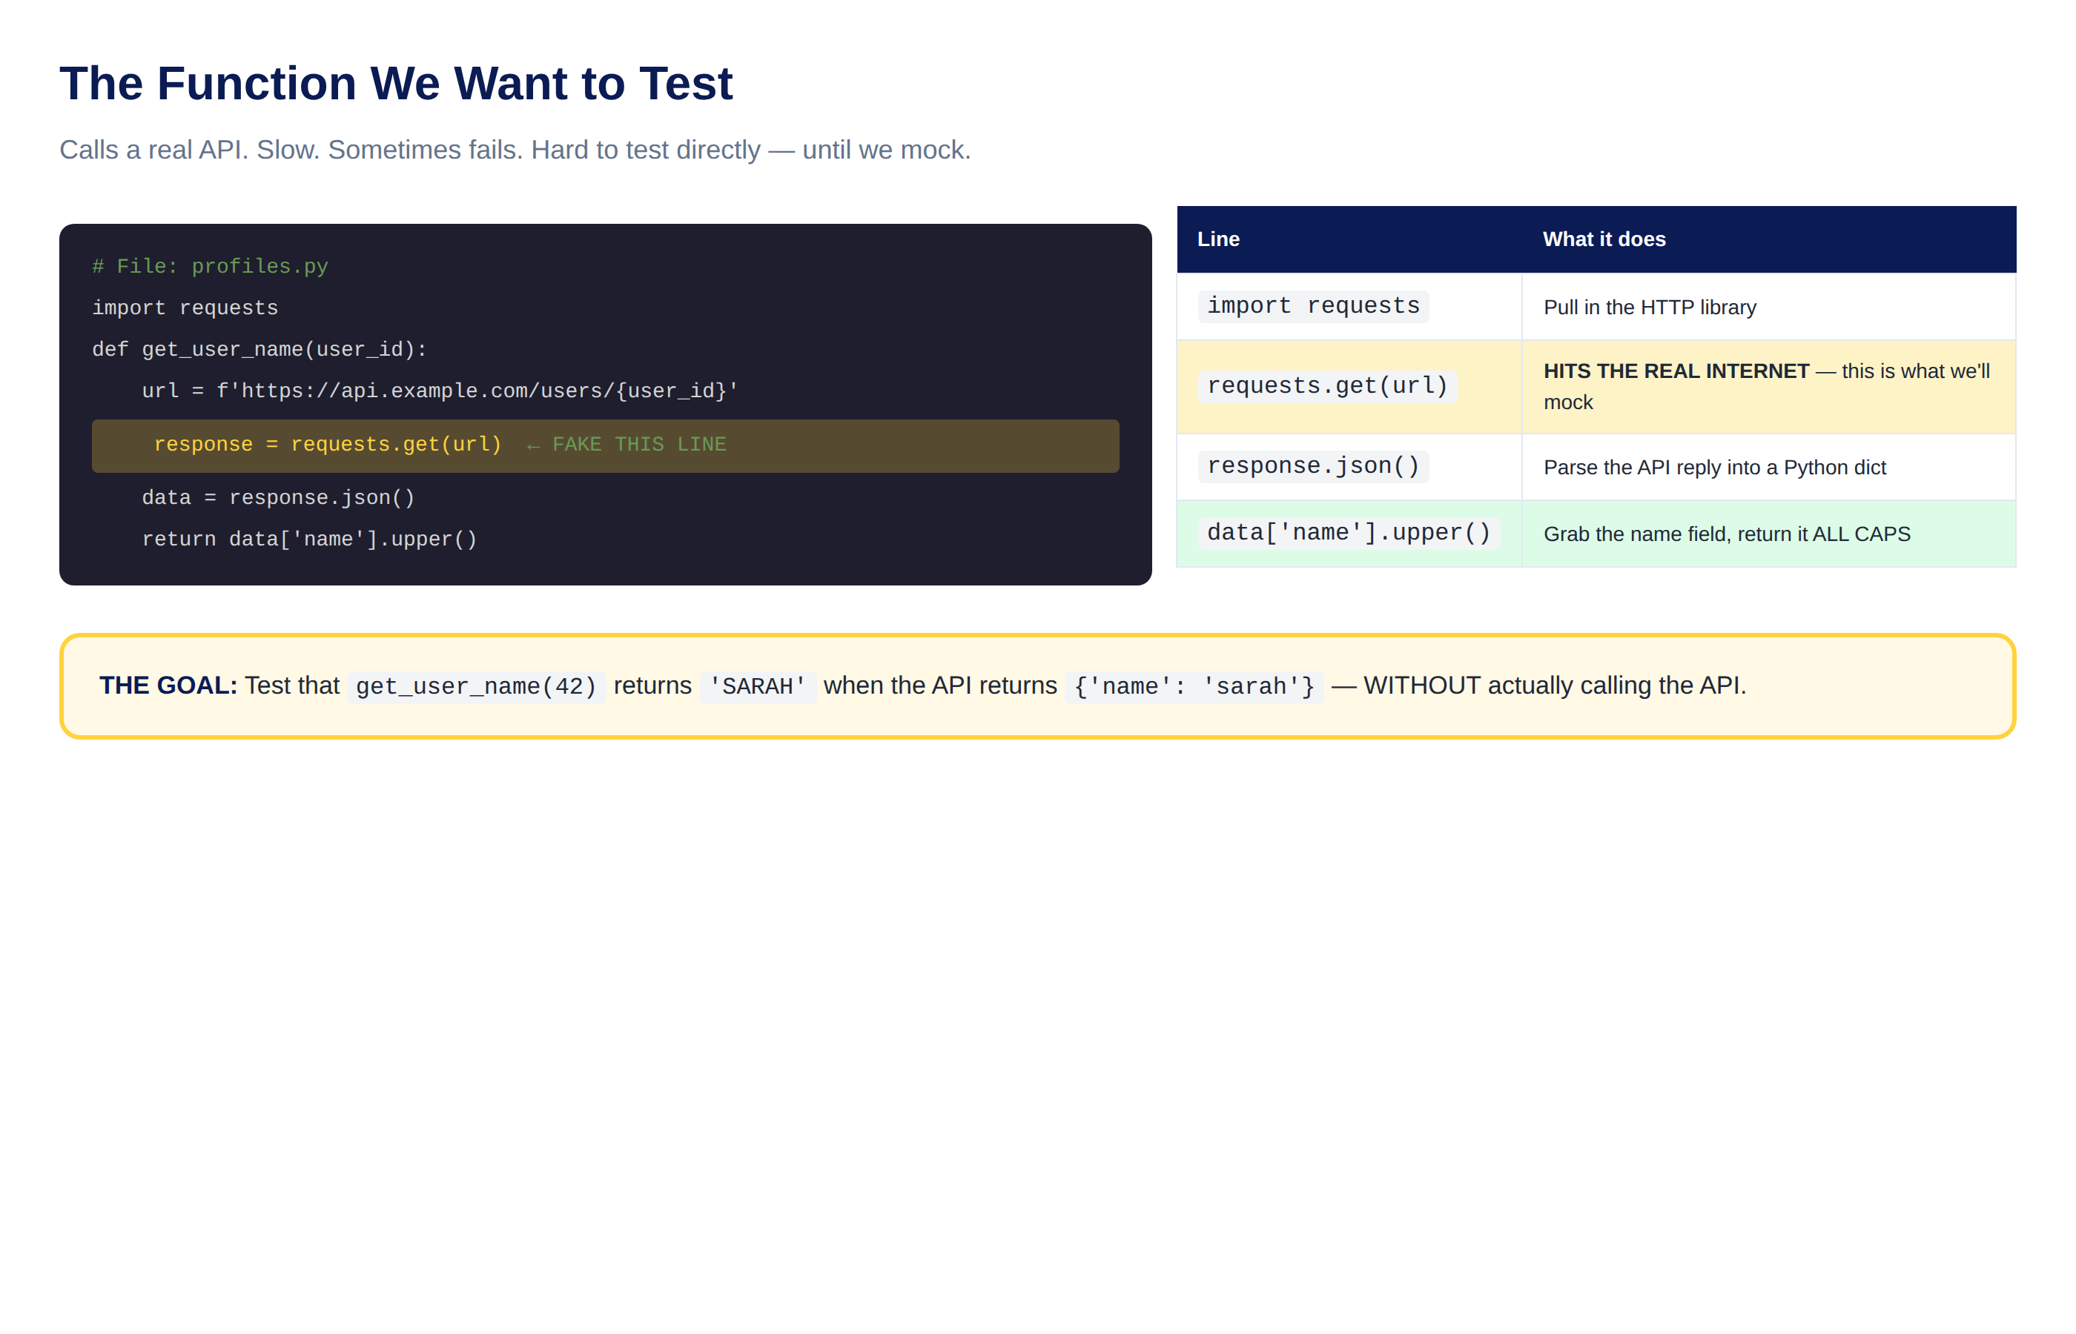Click the "HITS THE REAL INTERNET" bold text
Viewport: 2076px width, 1334px height.
(x=1676, y=371)
